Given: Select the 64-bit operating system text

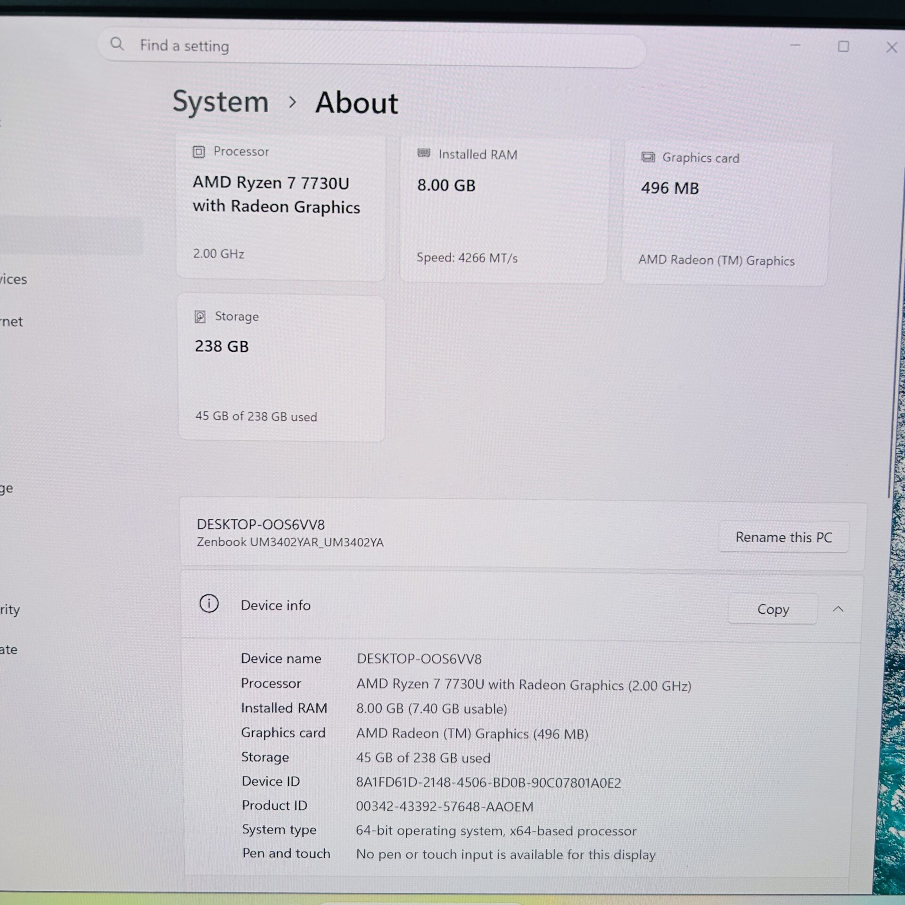Looking at the screenshot, I should [496, 831].
